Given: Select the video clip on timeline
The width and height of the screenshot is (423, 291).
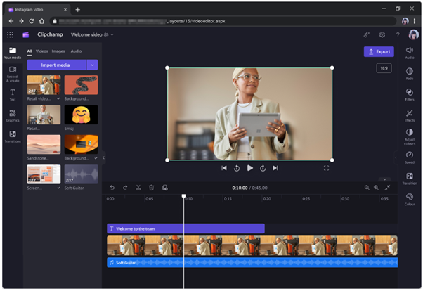Looking at the screenshot, I should [x=252, y=245].
